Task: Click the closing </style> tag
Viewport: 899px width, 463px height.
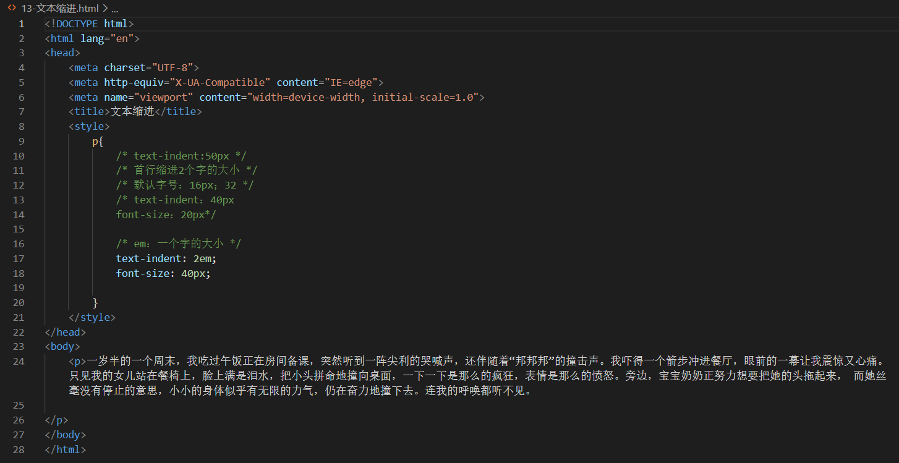Action: [x=92, y=317]
